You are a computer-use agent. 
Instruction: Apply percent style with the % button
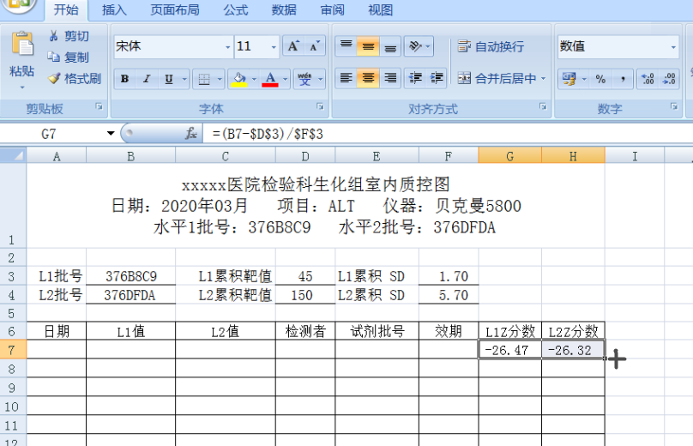click(x=600, y=79)
